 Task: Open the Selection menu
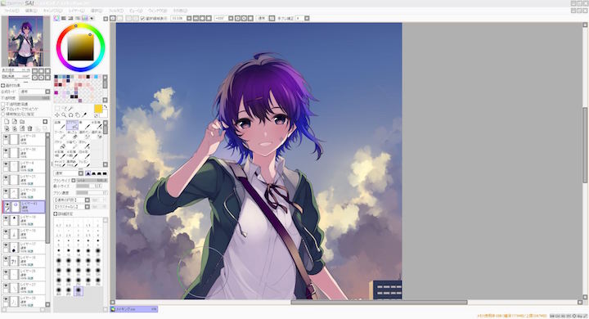[97, 11]
